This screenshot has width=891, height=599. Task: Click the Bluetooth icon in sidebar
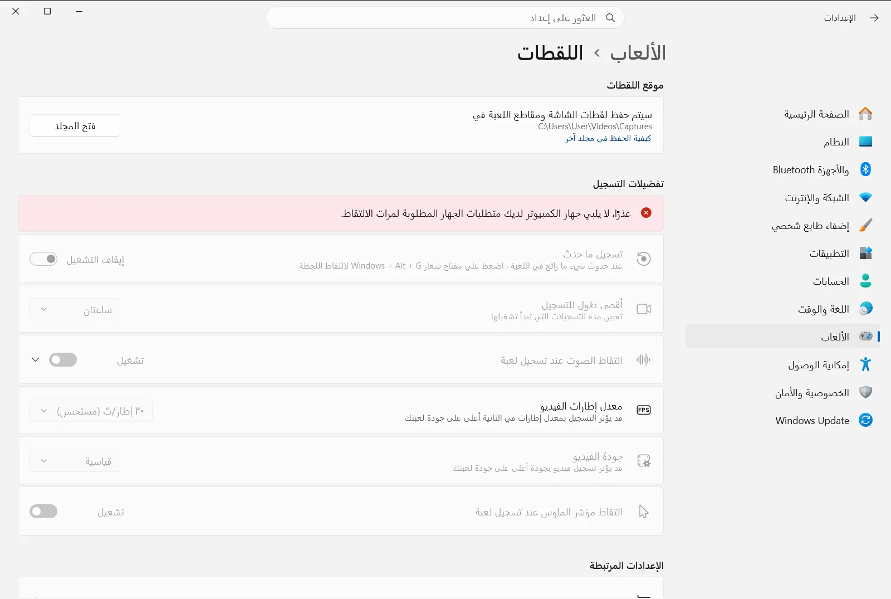(x=865, y=169)
